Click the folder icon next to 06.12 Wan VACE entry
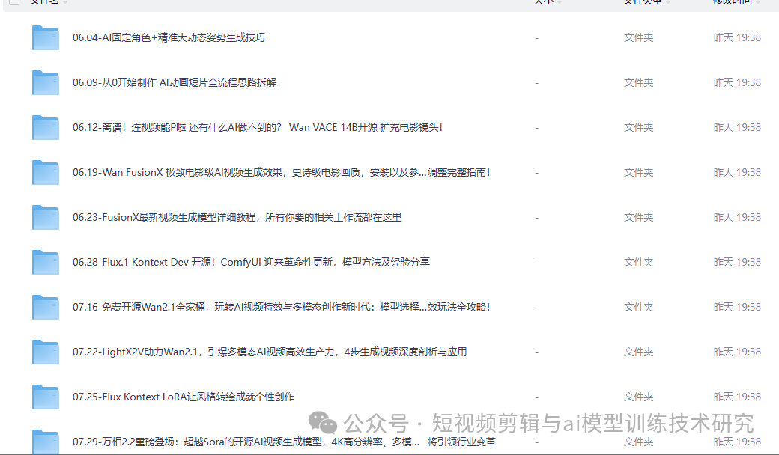 coord(46,127)
